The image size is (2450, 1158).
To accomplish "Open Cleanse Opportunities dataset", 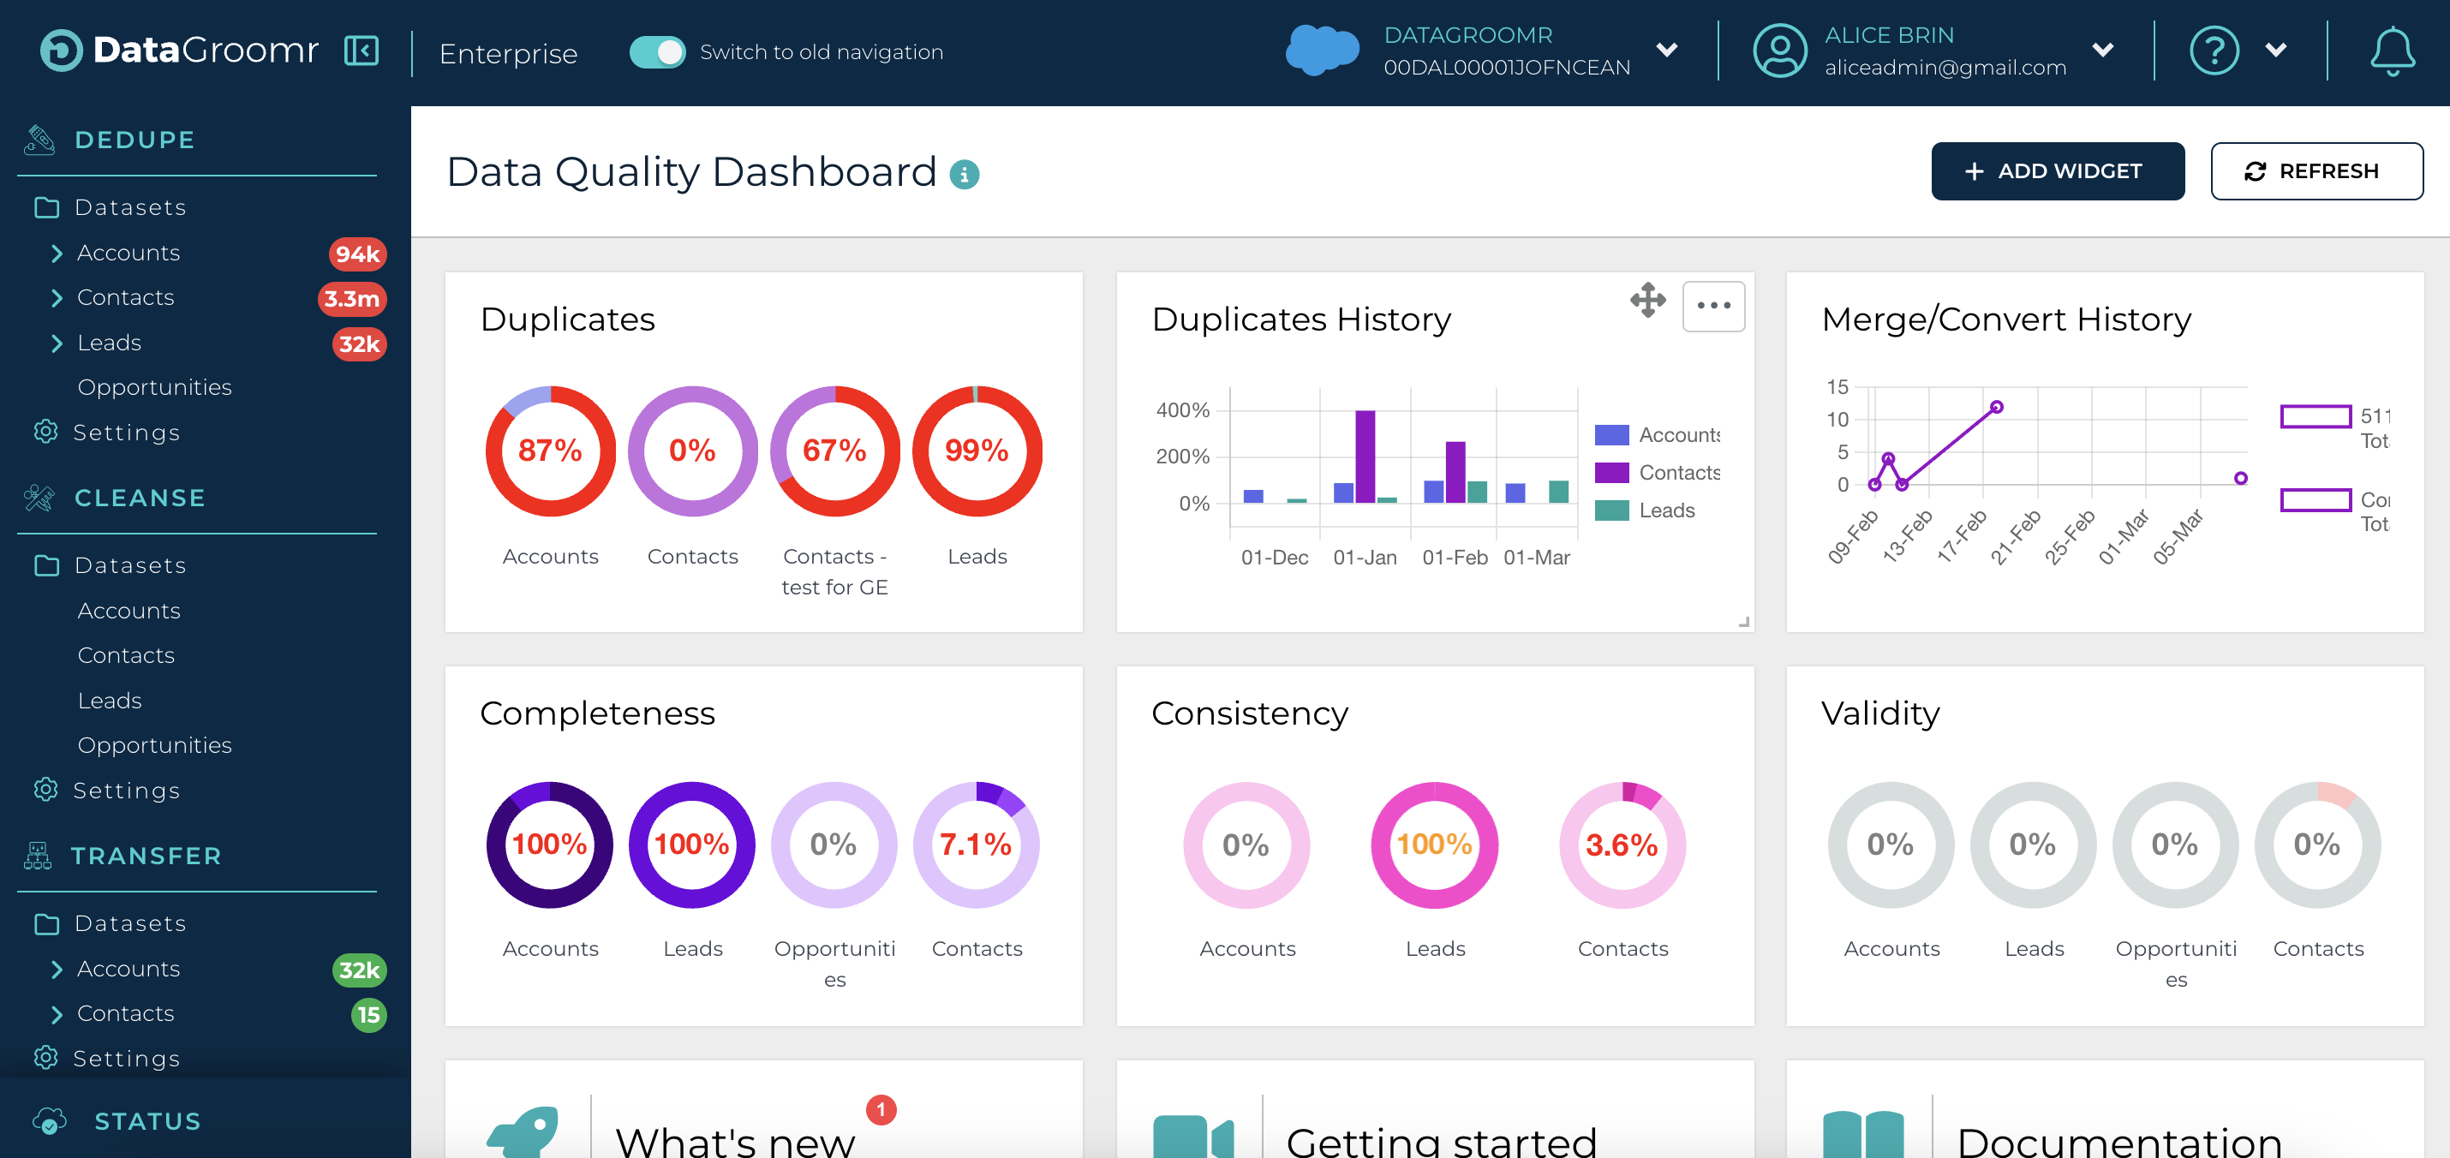I will pyautogui.click(x=154, y=745).
